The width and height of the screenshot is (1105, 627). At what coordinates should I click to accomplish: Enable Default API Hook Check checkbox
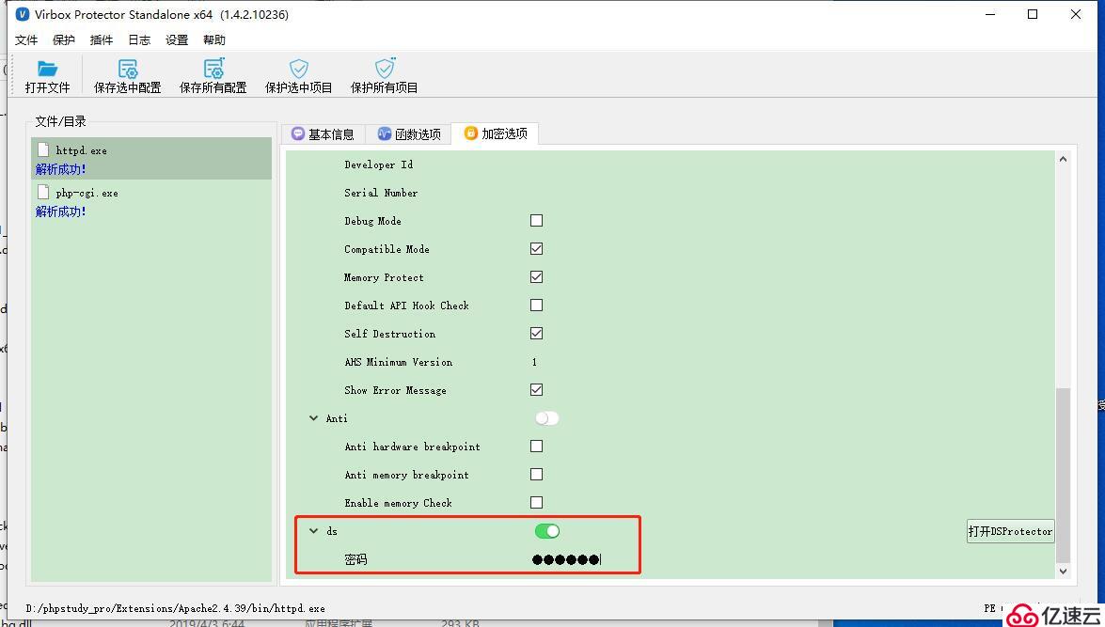536,306
